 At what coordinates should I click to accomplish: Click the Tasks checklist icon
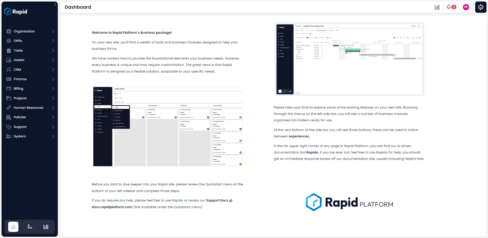click(x=8, y=50)
